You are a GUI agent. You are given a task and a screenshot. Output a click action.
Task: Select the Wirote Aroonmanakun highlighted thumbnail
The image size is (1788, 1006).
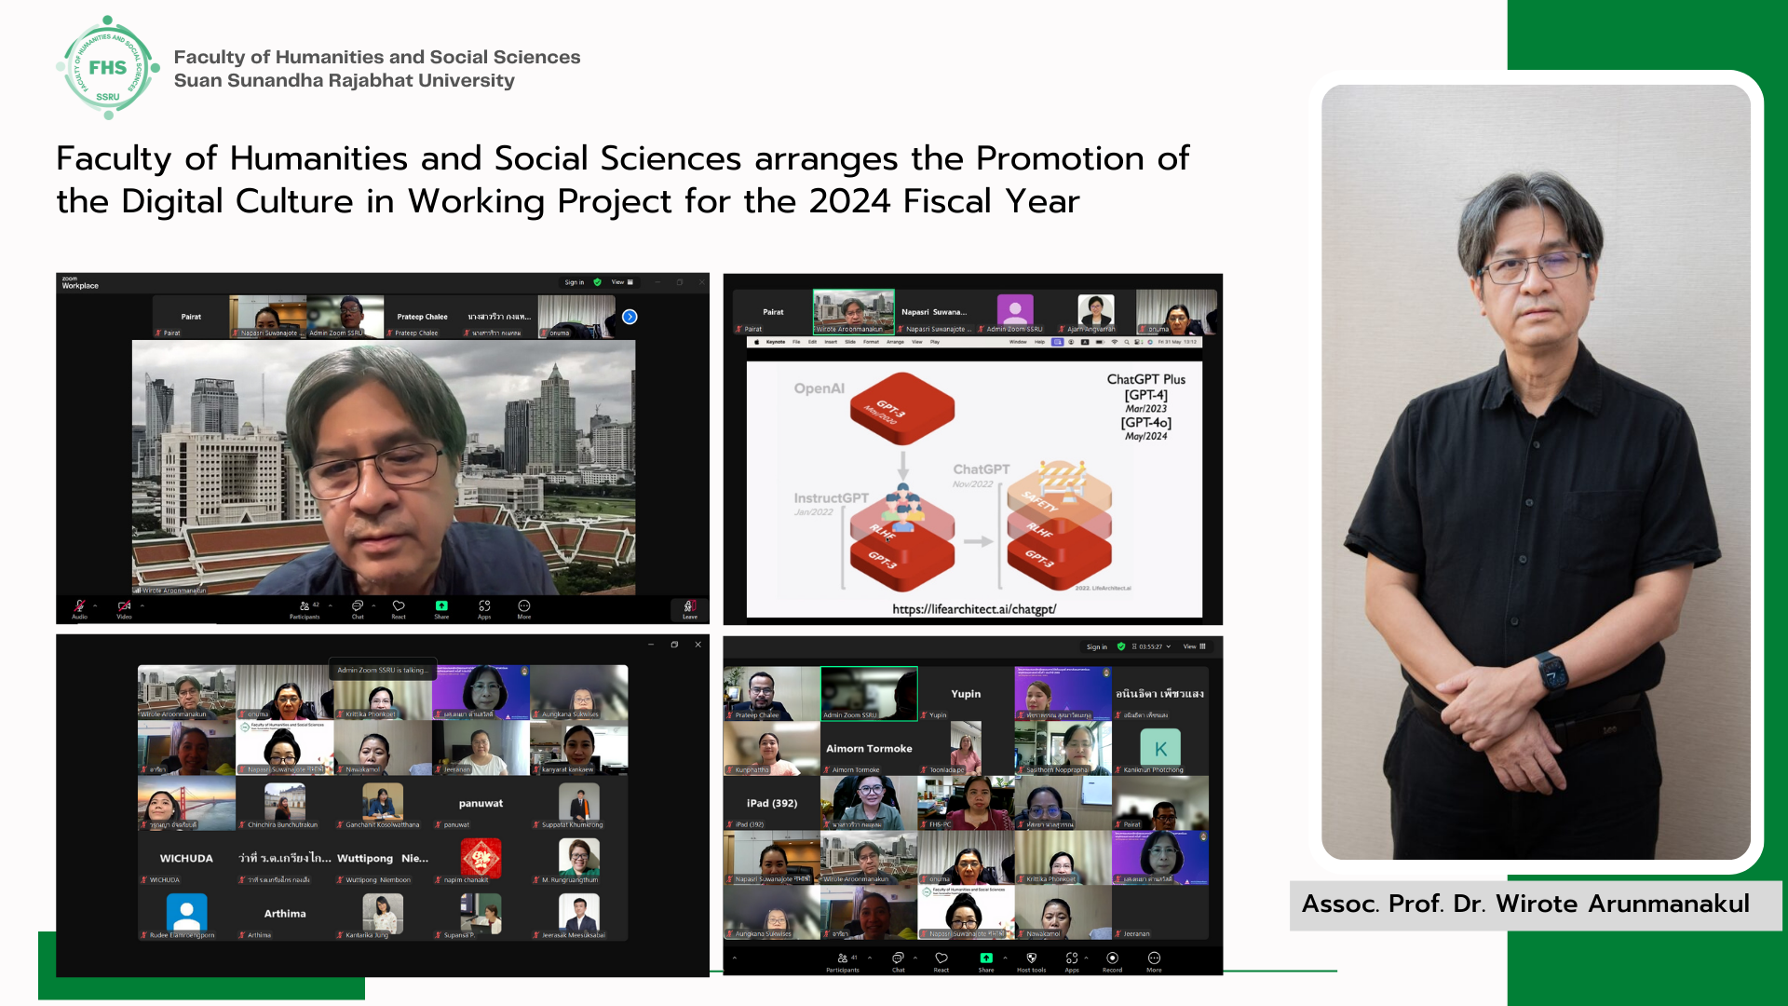click(x=853, y=312)
